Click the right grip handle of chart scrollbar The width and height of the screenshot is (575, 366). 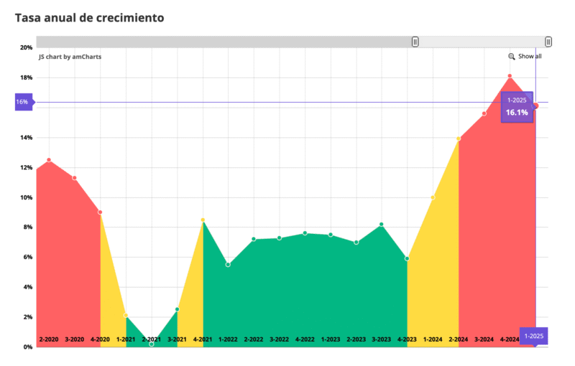coord(548,42)
